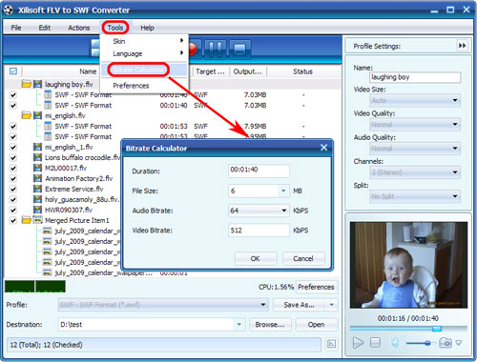Click the Pause button in the toolbar

point(216,50)
